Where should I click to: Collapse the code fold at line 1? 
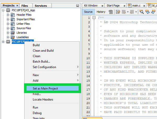coord(94,17)
